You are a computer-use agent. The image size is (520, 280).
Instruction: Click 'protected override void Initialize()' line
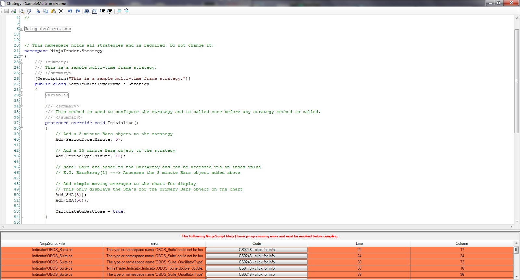(x=92, y=123)
